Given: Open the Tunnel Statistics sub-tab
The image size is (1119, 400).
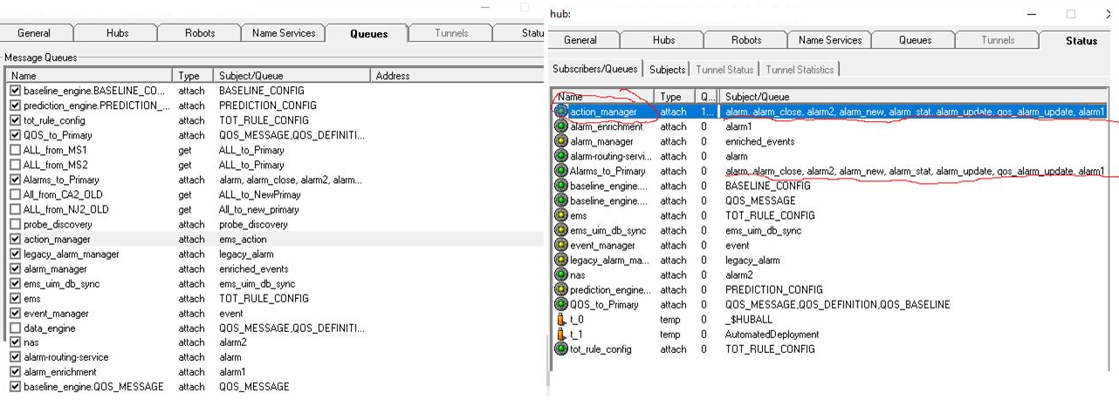Looking at the screenshot, I should (x=800, y=70).
